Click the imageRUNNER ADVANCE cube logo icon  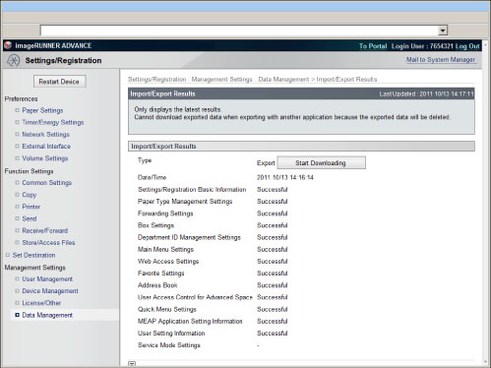pos(8,45)
